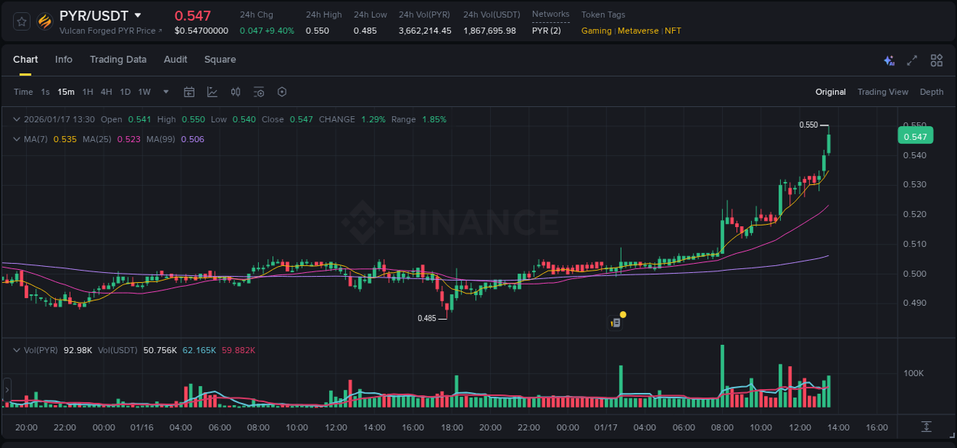The image size is (957, 448).
Task: Switch to candlestick display icon
Action: pos(236,92)
